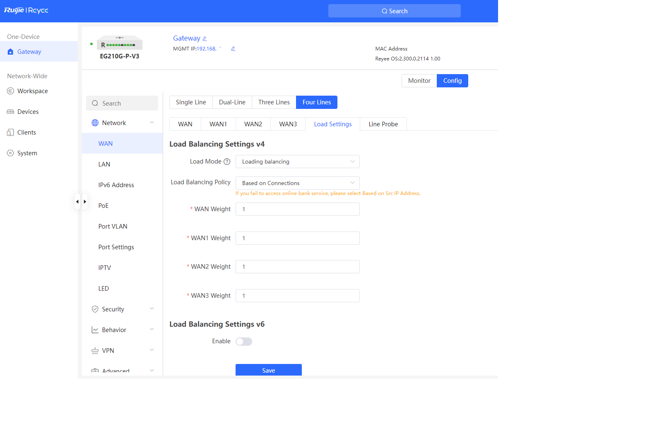The width and height of the screenshot is (650, 424).
Task: Open the Devices sidebar section
Action: click(28, 112)
